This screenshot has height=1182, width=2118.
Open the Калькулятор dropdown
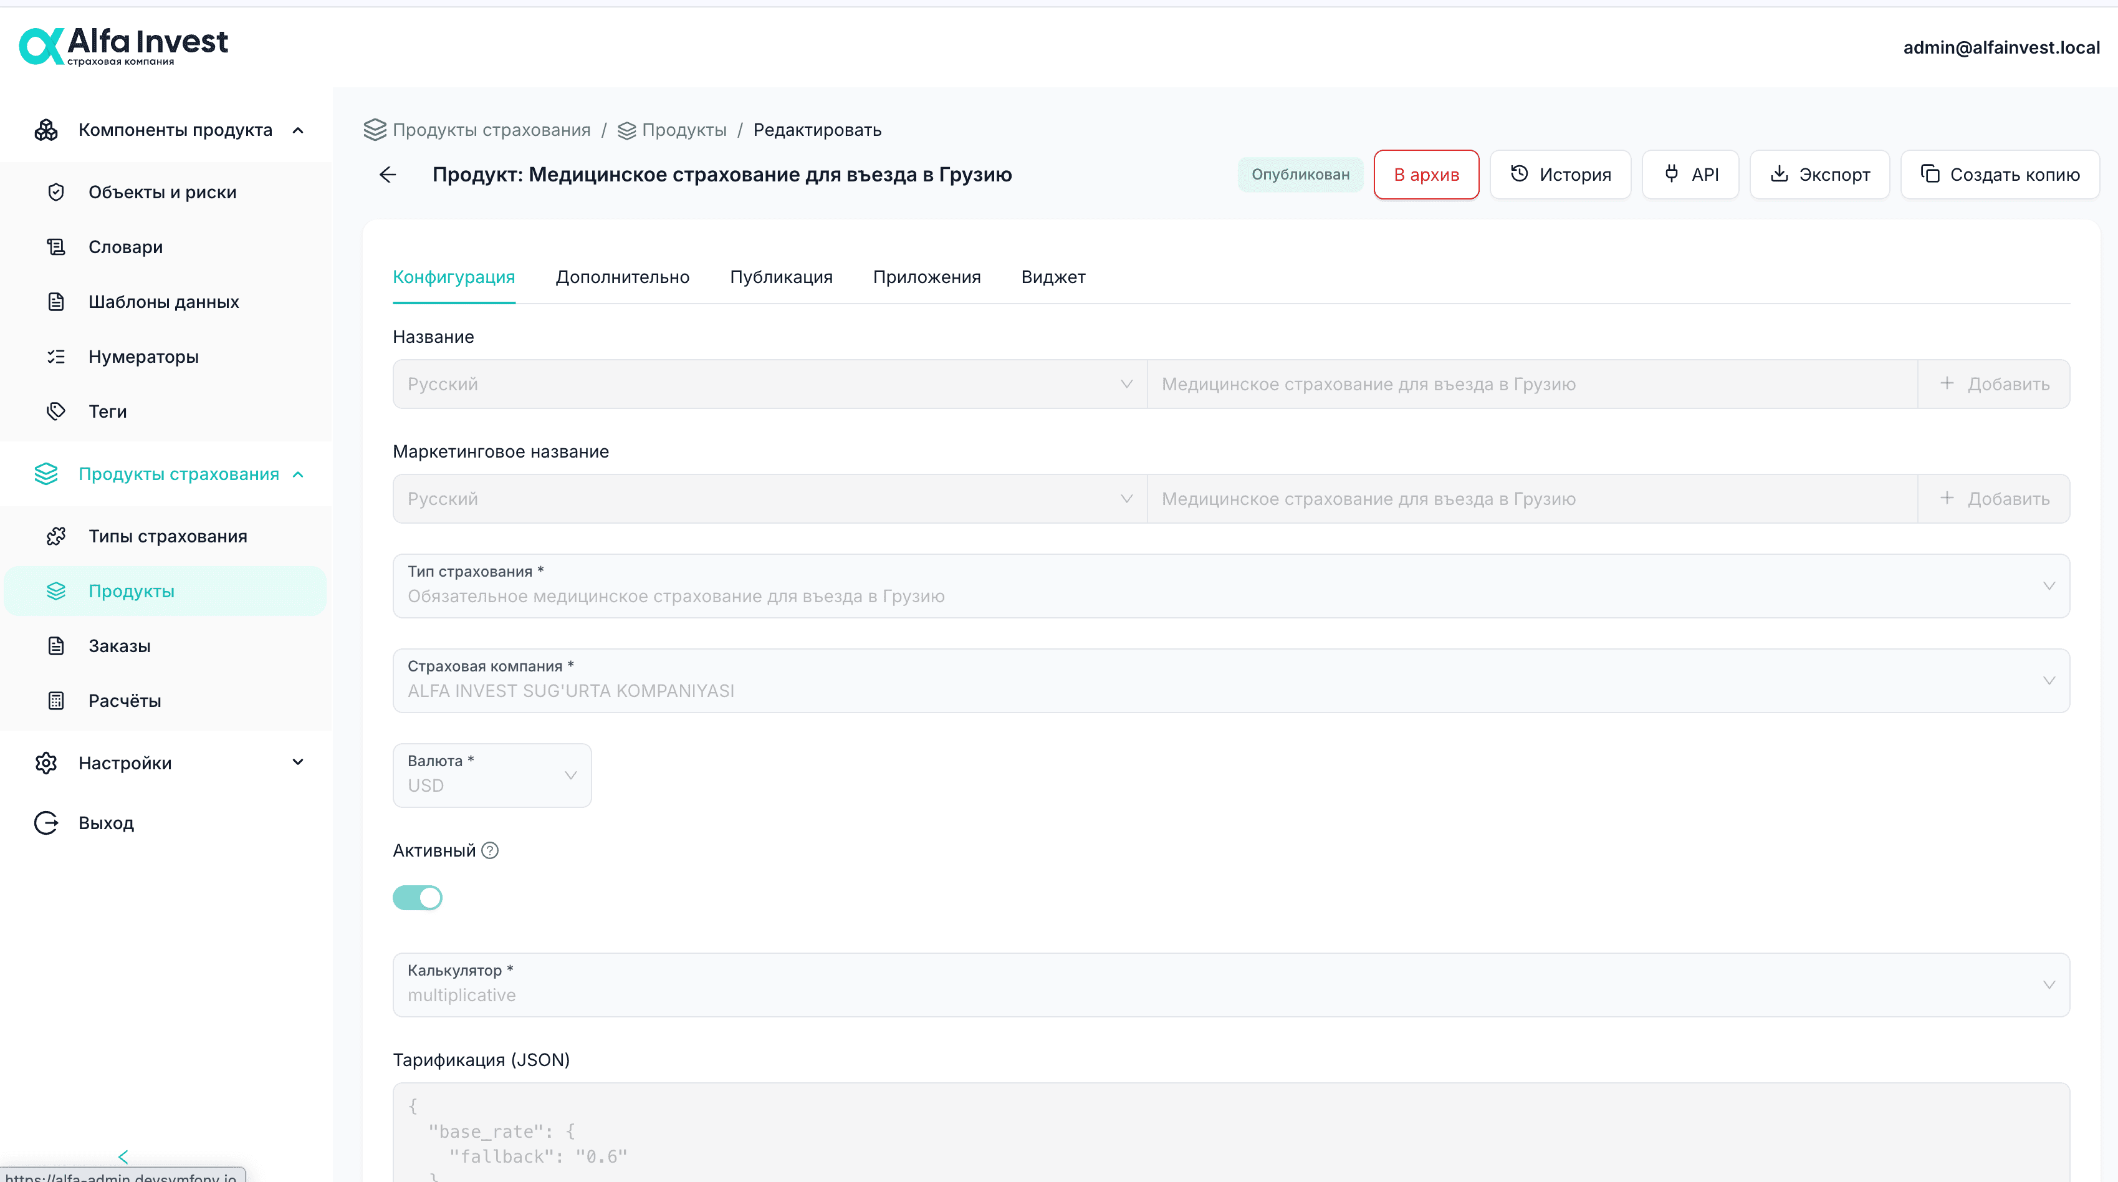tap(1231, 984)
